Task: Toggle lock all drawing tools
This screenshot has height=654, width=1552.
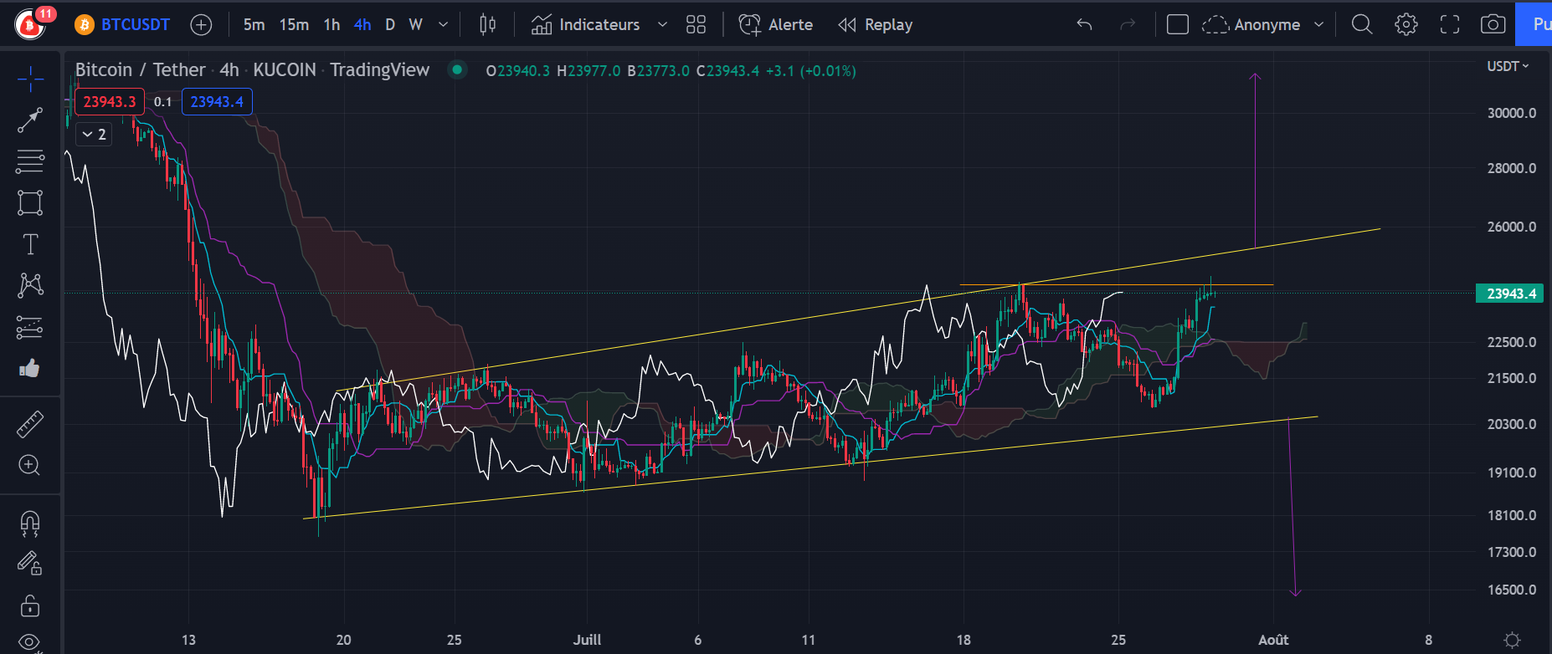Action: (30, 605)
